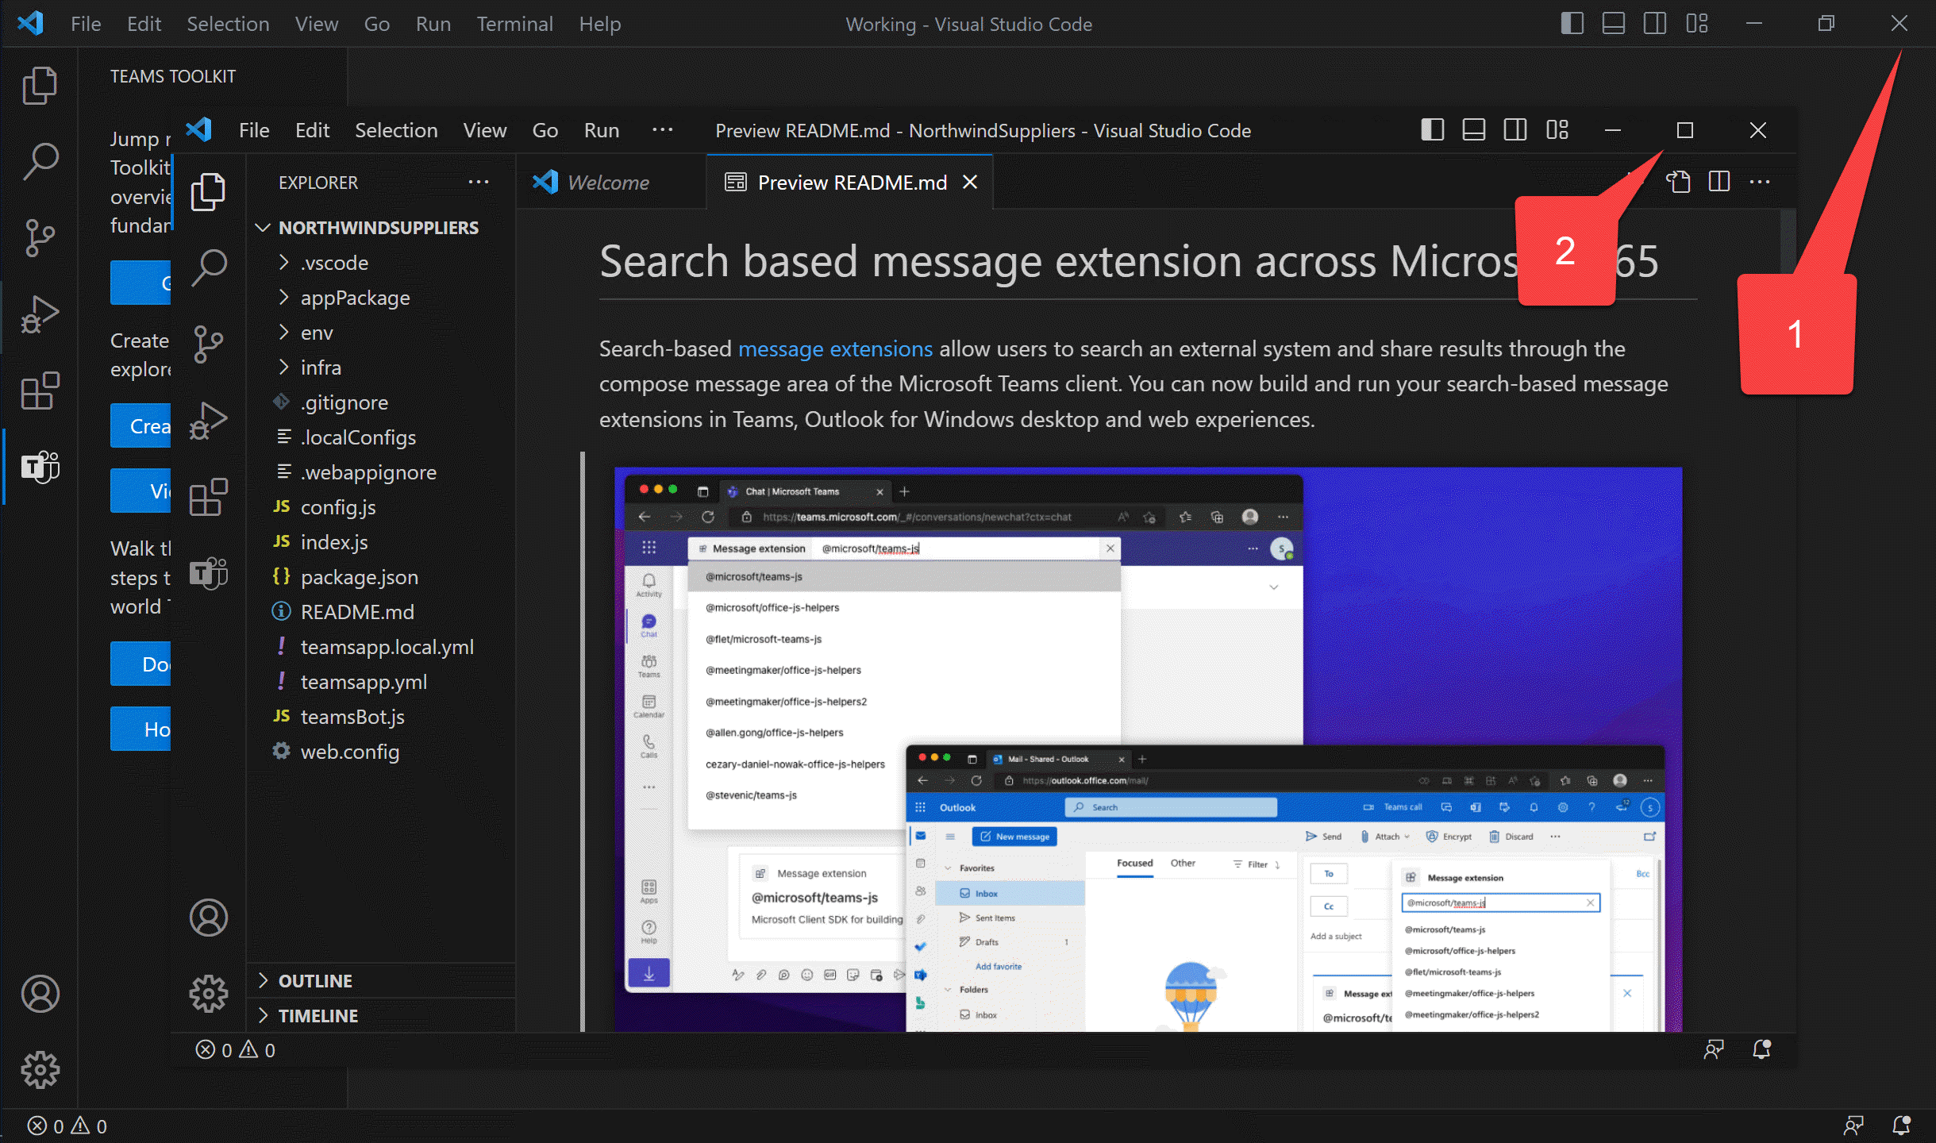Close the Preview README.md tab
Image resolution: width=1936 pixels, height=1143 pixels.
(x=970, y=183)
